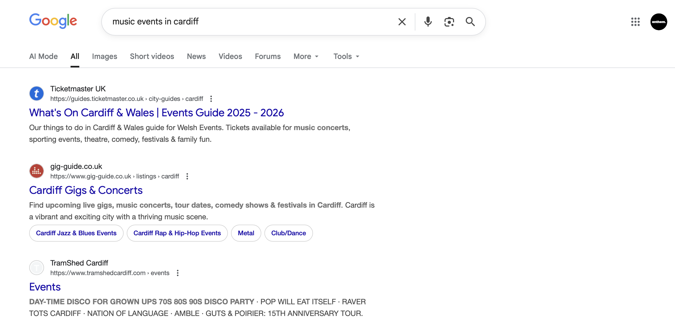The image size is (675, 325).
Task: Open What's On Cardiff & Wales result
Action: pos(156,113)
